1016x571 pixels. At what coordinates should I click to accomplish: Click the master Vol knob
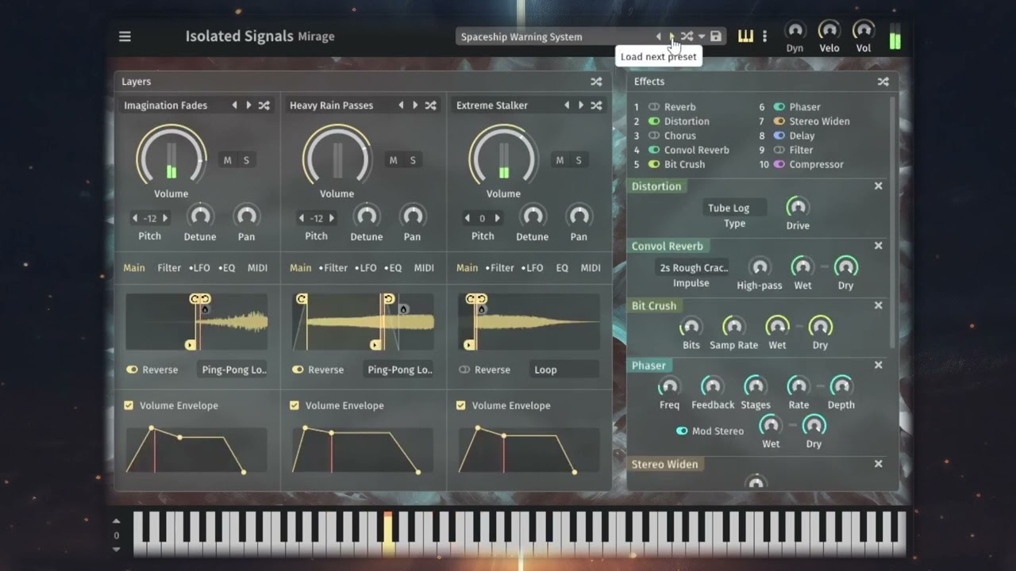[864, 30]
